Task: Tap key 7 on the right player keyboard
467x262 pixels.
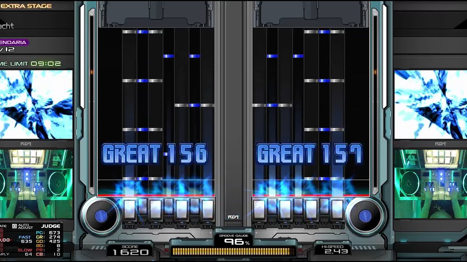Action: click(x=337, y=210)
